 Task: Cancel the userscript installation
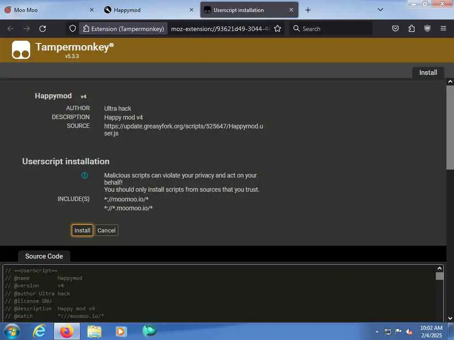click(x=106, y=230)
